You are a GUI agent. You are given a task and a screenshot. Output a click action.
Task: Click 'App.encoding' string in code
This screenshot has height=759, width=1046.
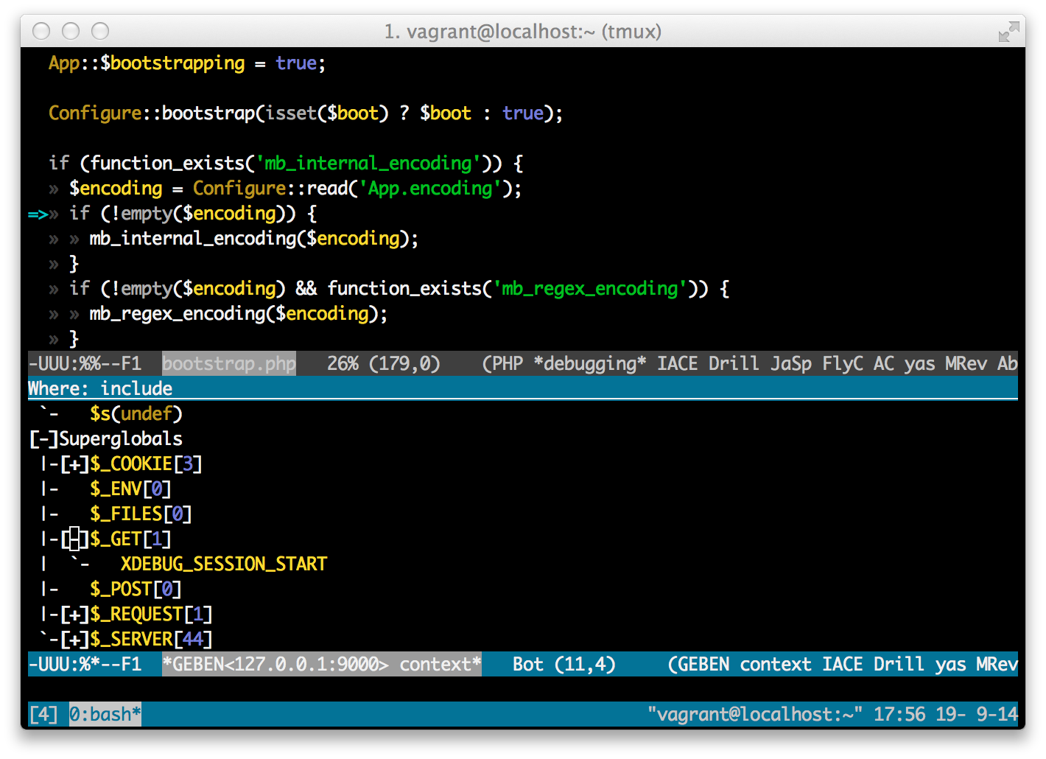point(430,189)
